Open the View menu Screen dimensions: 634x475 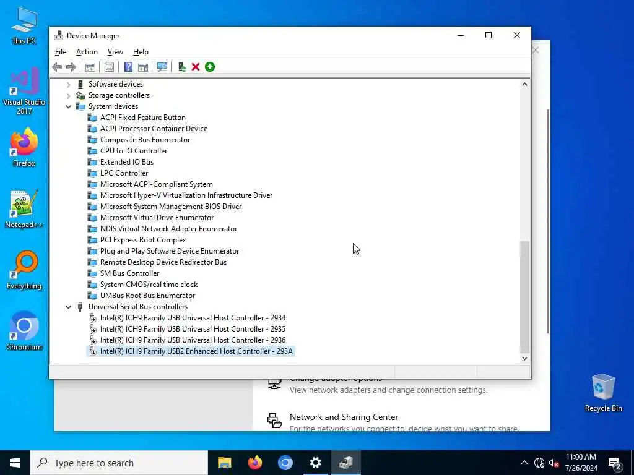[115, 52]
